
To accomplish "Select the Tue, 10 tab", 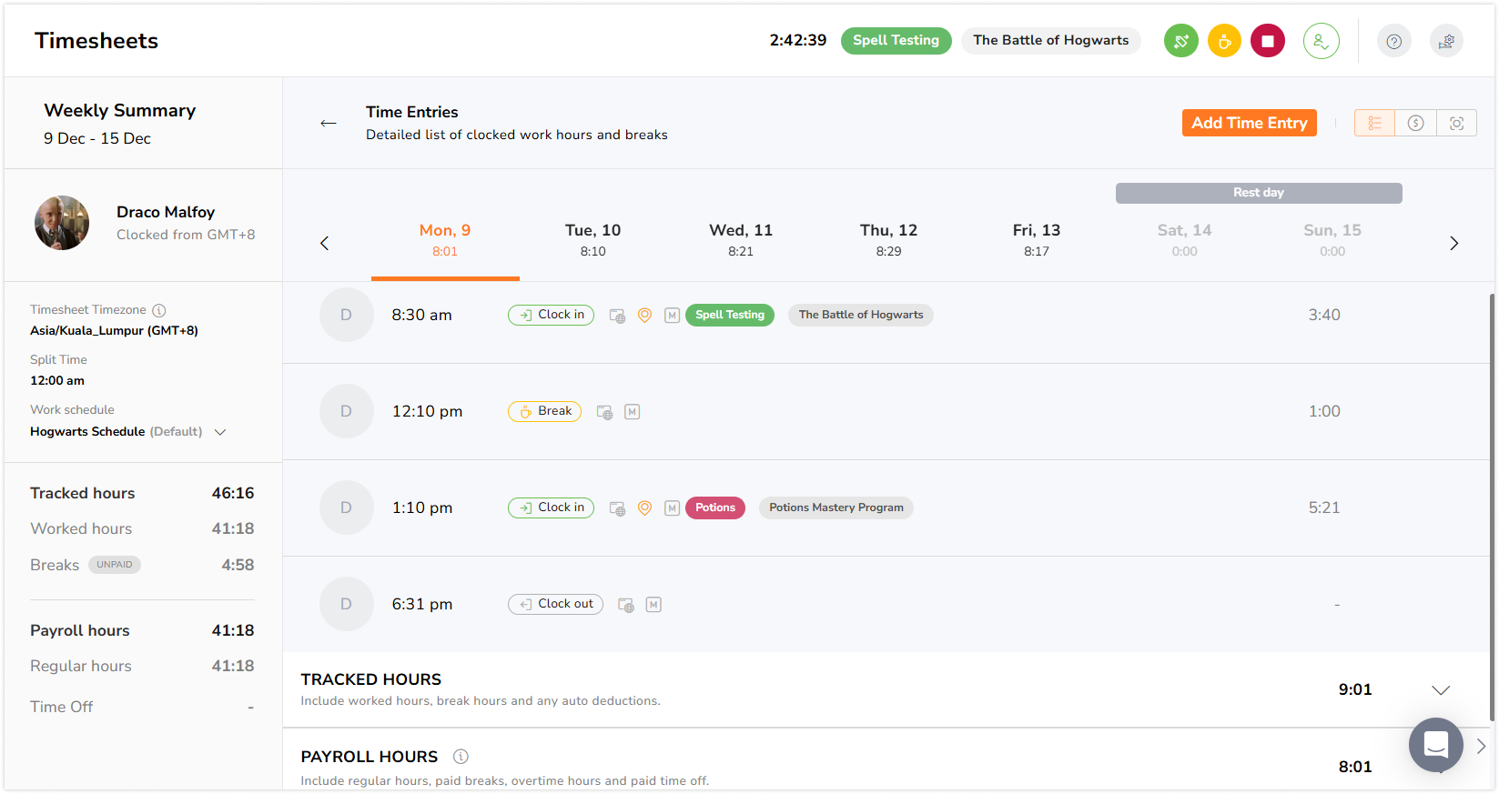I will point(593,240).
